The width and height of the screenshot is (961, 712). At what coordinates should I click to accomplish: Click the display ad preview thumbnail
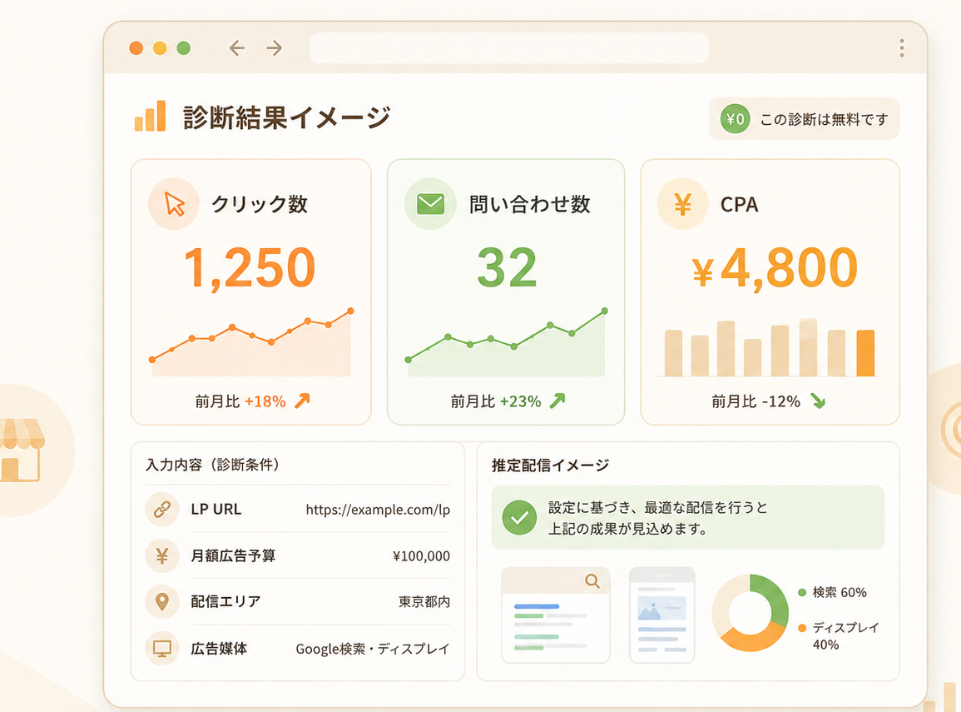click(662, 615)
